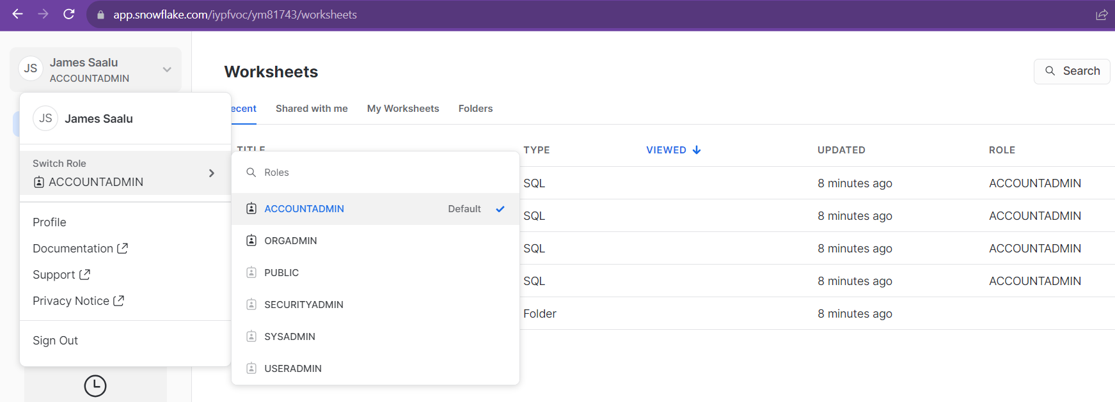Choose the SECURITYADMIN role

pyautogui.click(x=303, y=305)
